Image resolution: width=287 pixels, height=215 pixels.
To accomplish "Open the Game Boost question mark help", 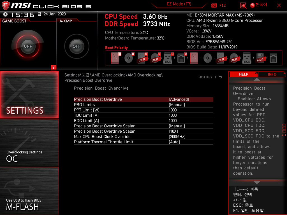I will [x=54, y=67].
